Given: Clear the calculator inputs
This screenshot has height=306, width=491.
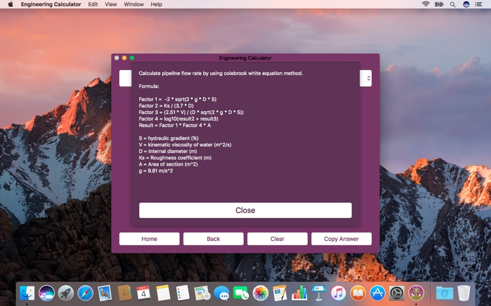Looking at the screenshot, I should (277, 239).
